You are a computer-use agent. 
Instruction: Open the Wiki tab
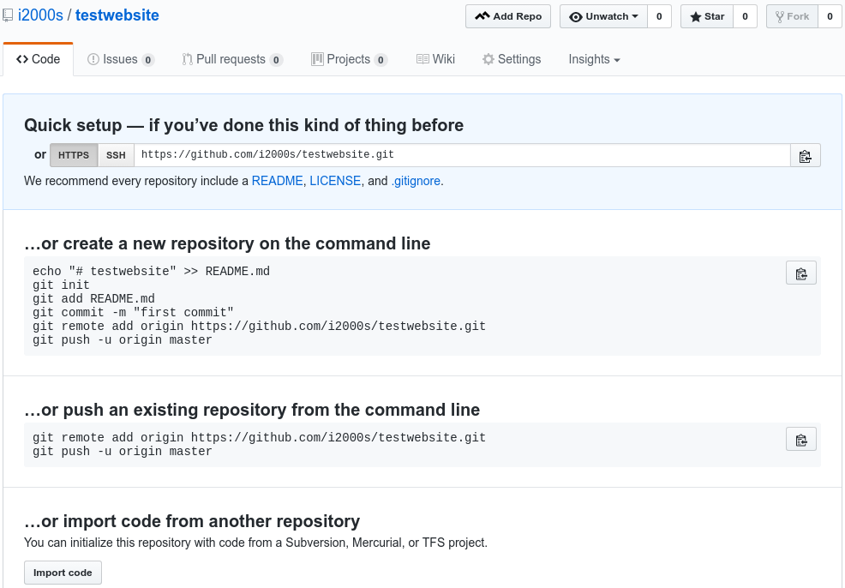point(435,59)
